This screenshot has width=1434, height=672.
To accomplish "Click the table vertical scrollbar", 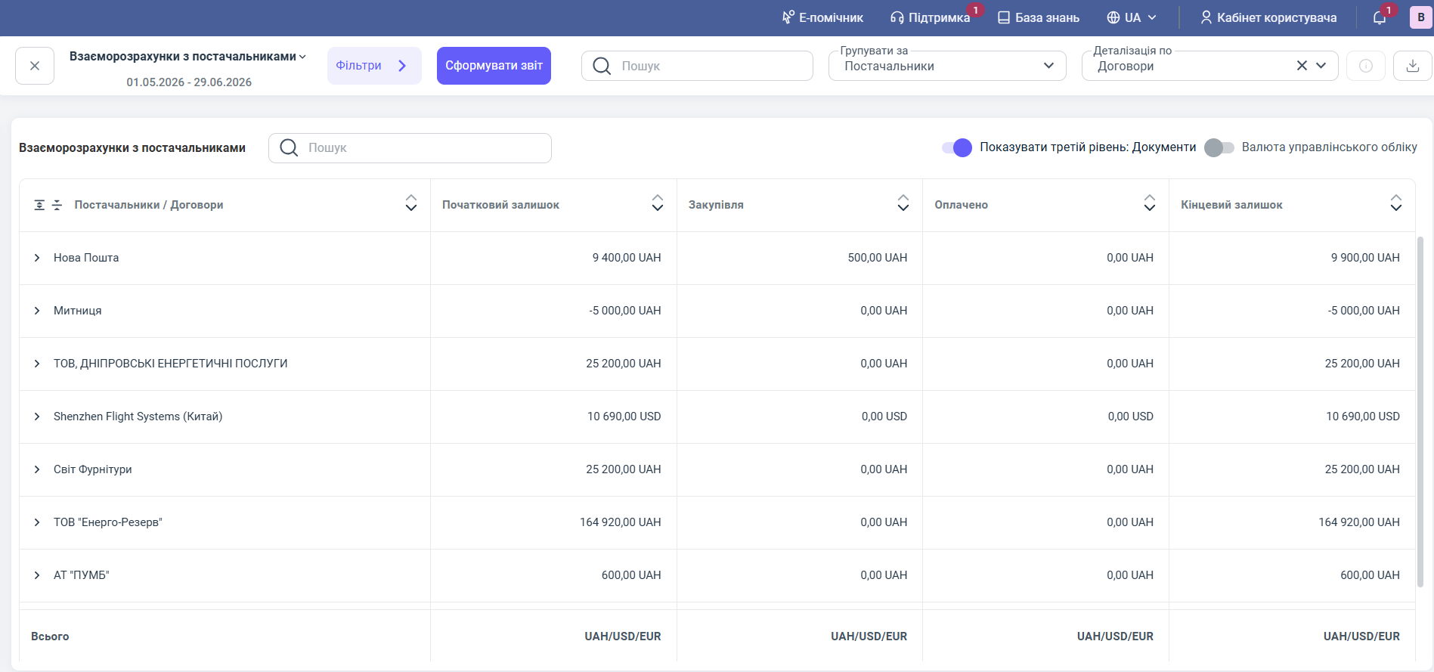I will pyautogui.click(x=1420, y=412).
